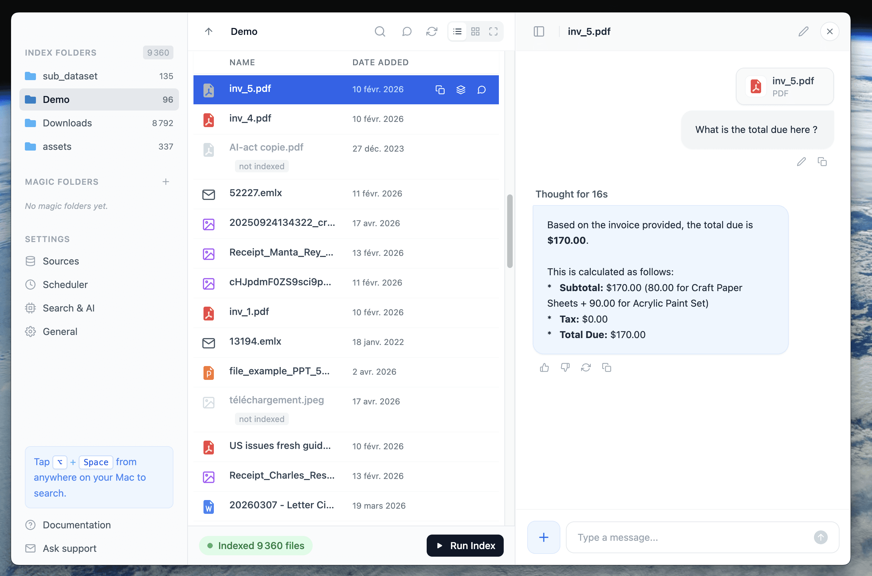This screenshot has width=872, height=576.
Task: Open Search & AI settings
Action: click(69, 308)
